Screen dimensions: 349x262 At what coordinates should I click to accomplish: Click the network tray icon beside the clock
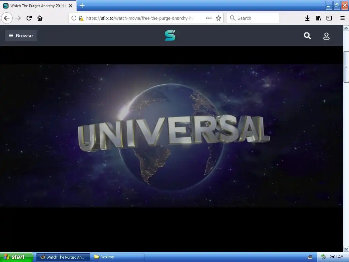[x=324, y=257]
